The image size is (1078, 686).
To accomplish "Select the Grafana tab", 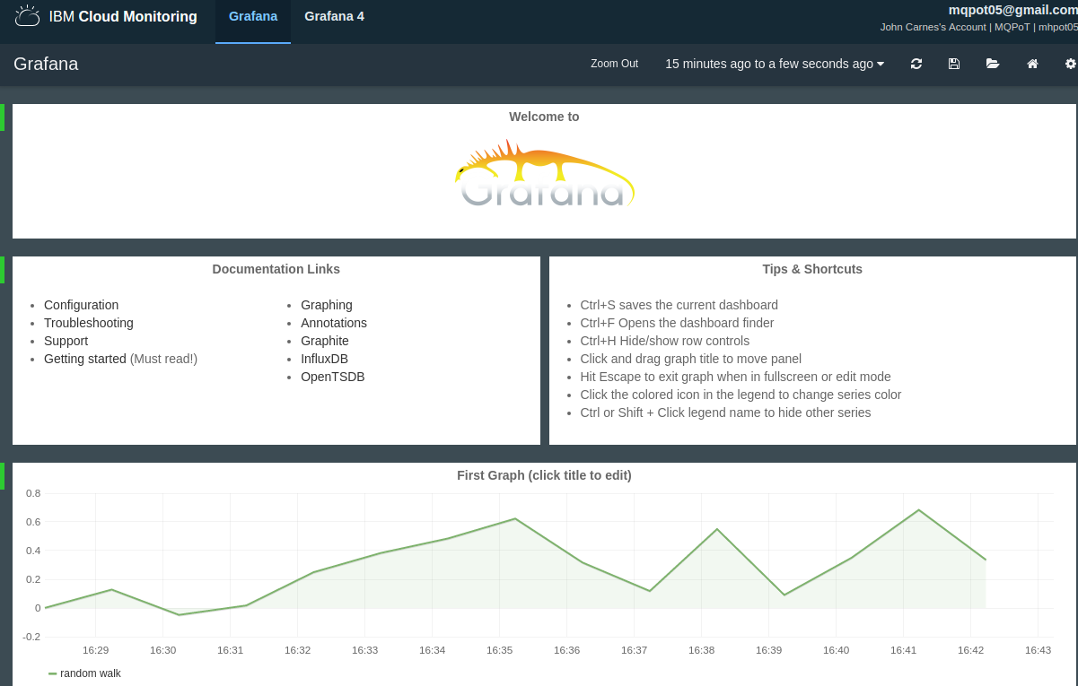I will coord(253,16).
